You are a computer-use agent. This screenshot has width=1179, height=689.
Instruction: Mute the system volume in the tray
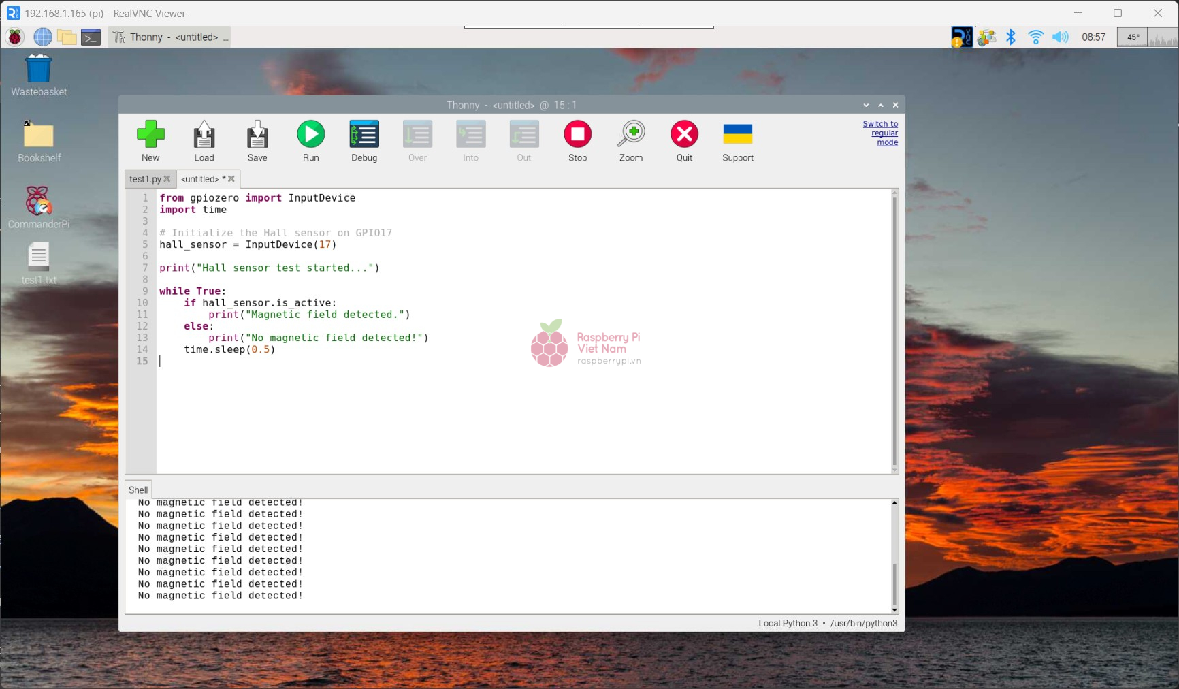[x=1059, y=37]
